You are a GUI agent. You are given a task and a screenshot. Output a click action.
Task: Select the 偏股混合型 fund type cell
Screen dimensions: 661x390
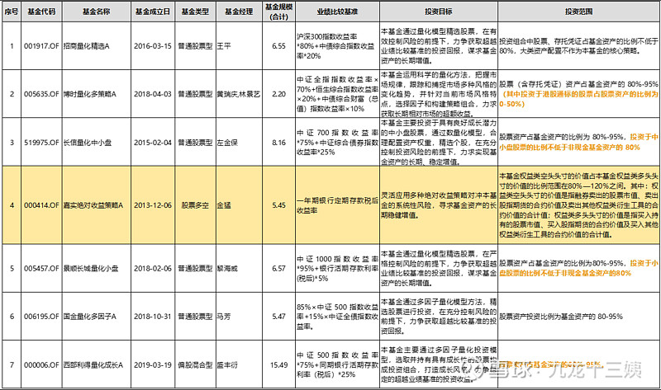195,365
